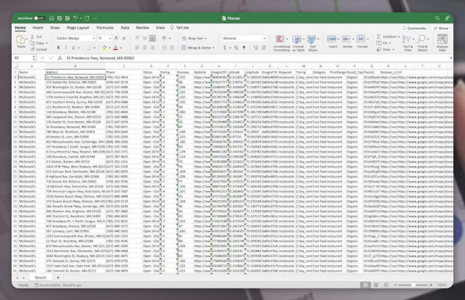The height and width of the screenshot is (300, 465).
Task: Open the Insert ribbon tab
Action: point(38,28)
